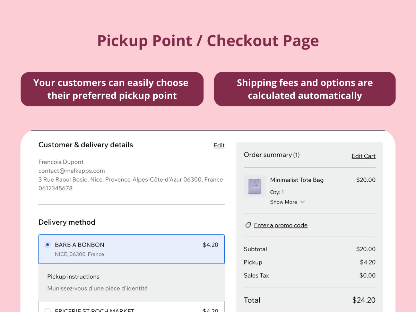This screenshot has width=416, height=312.
Task: Click the $24.20 total amount
Action: (x=364, y=300)
